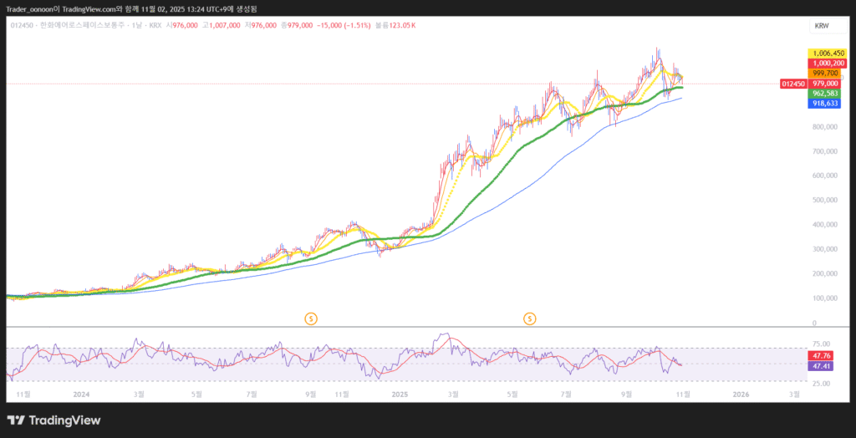The image size is (856, 438).
Task: Click the 2026 label on time axis
Action: 741,393
